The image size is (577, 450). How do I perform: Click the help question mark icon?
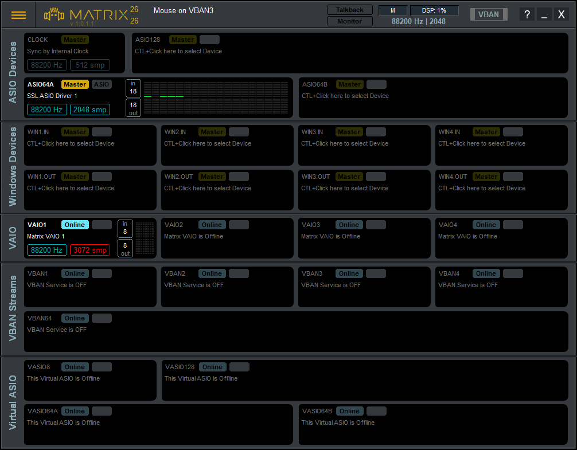(x=527, y=14)
